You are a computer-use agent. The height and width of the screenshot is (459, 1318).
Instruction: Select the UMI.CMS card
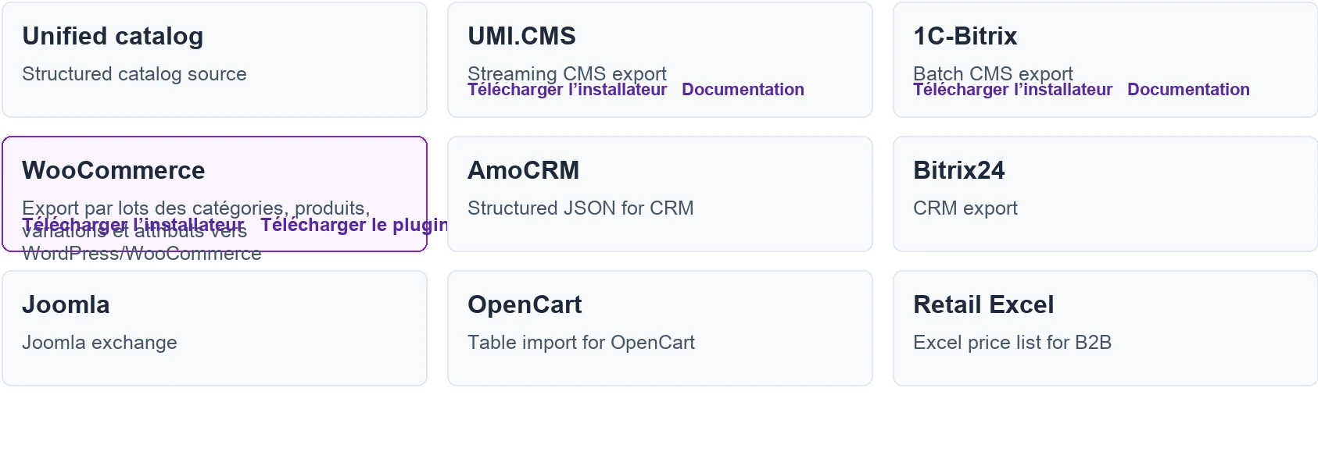[x=660, y=60]
